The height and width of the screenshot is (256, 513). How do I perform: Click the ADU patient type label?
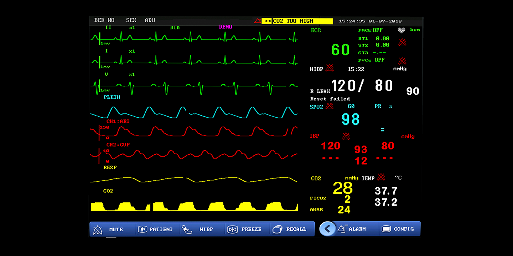(150, 20)
